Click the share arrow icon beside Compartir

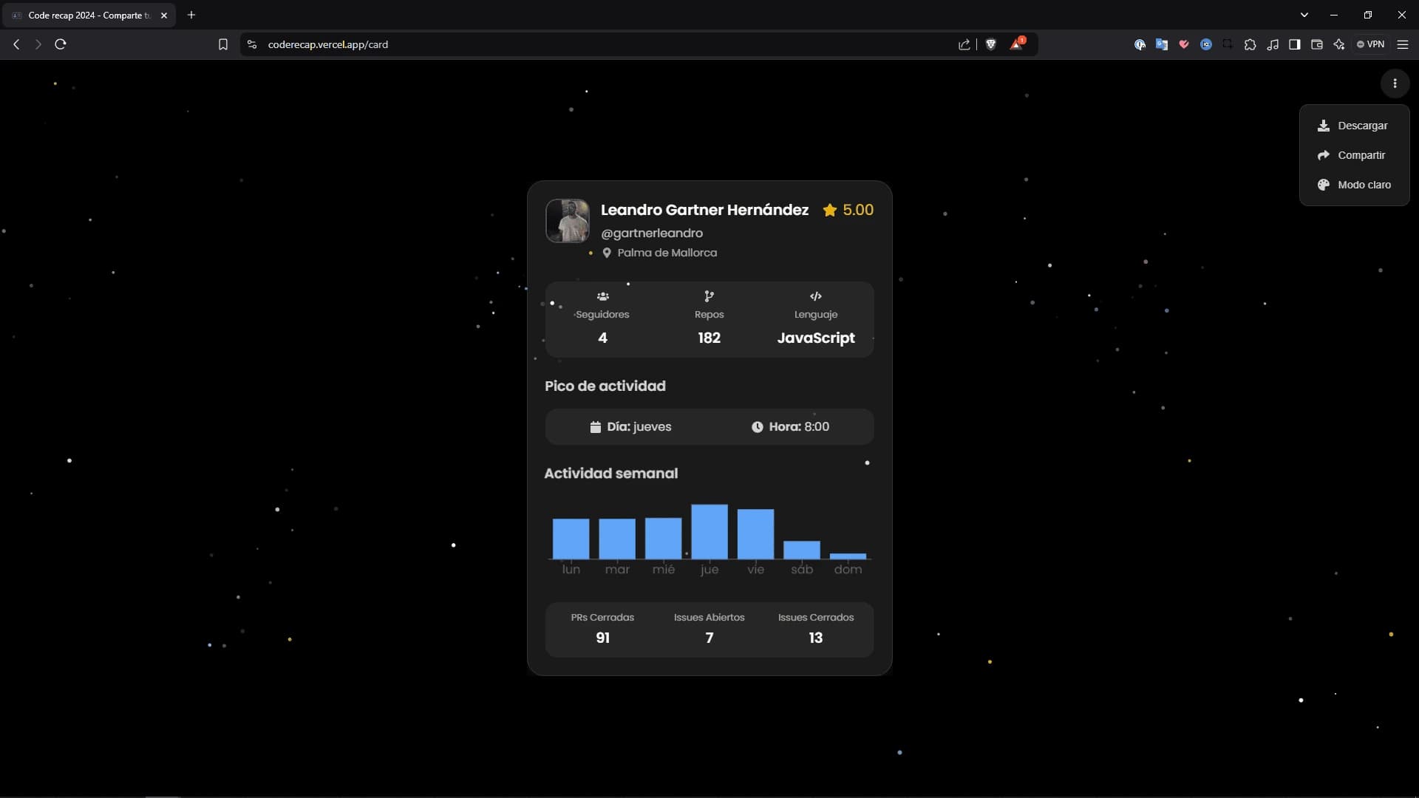coord(1323,155)
